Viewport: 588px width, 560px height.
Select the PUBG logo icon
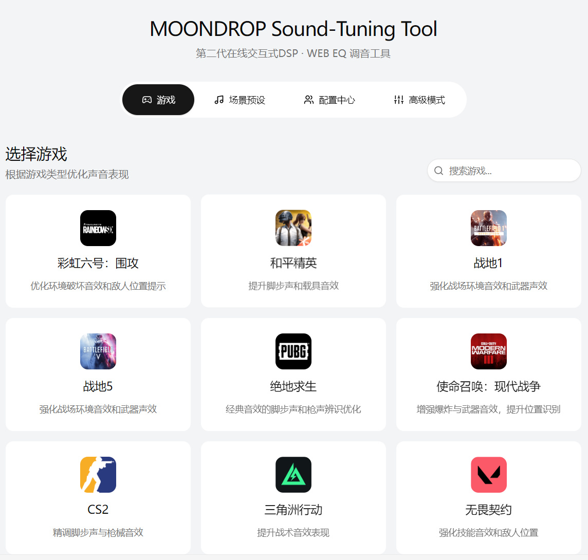(x=293, y=351)
